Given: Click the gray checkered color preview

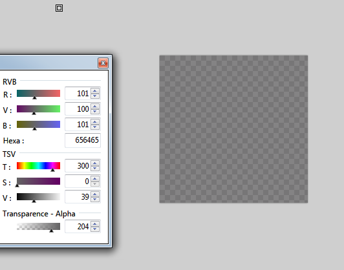Looking at the screenshot, I should click(233, 129).
